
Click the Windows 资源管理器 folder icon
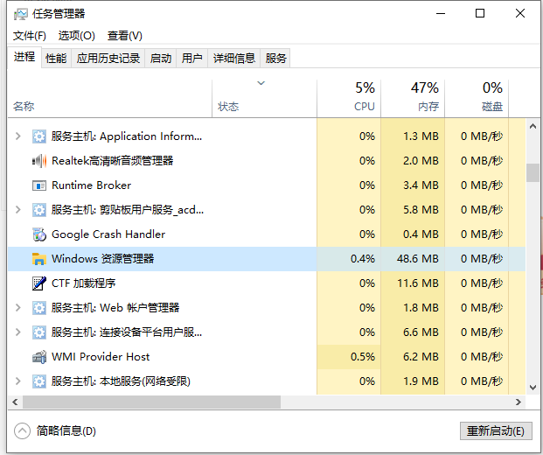[39, 259]
